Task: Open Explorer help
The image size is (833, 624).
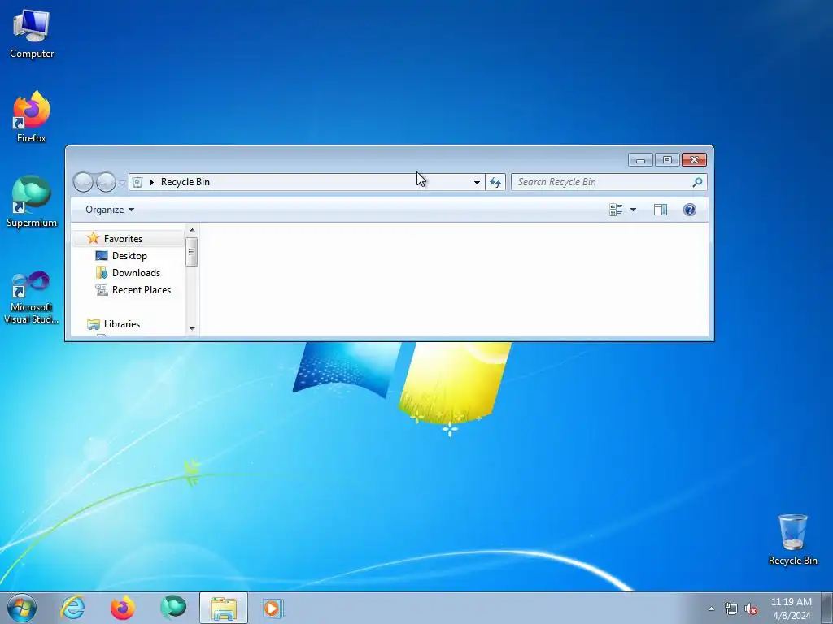Action: (690, 210)
